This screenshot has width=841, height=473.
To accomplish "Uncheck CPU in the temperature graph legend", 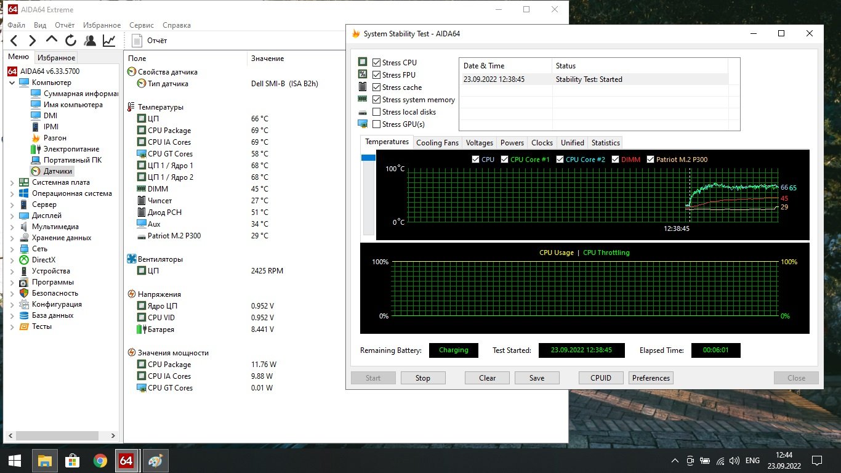I will coord(475,160).
